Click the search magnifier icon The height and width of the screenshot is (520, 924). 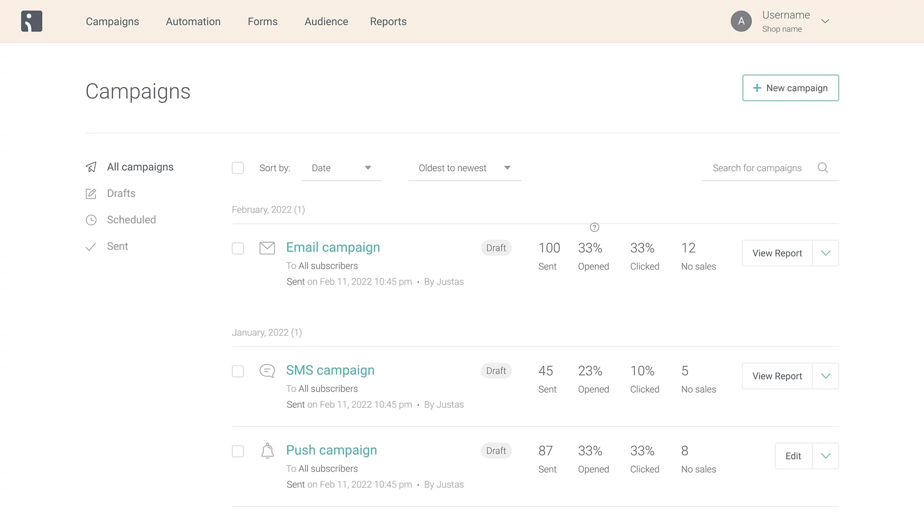[823, 168]
